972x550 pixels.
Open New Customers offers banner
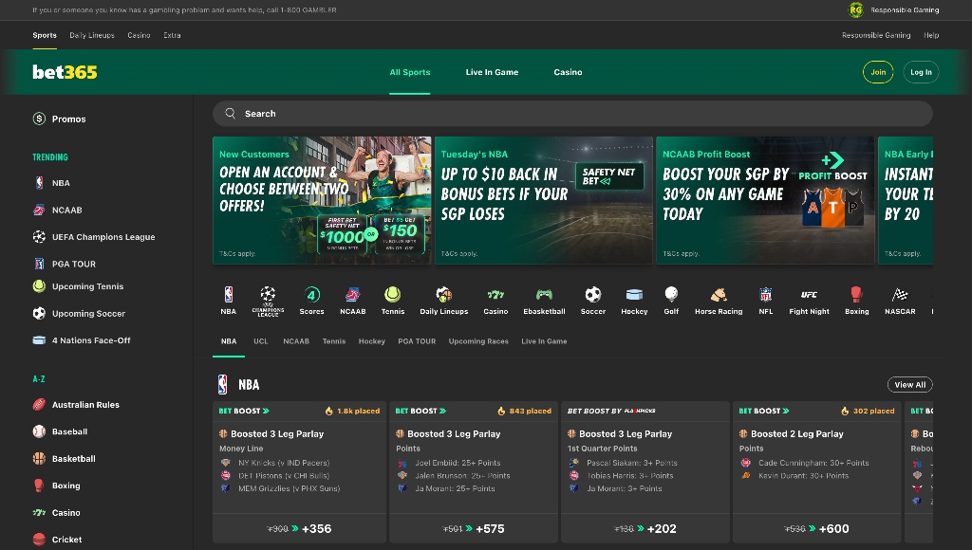[x=322, y=200]
